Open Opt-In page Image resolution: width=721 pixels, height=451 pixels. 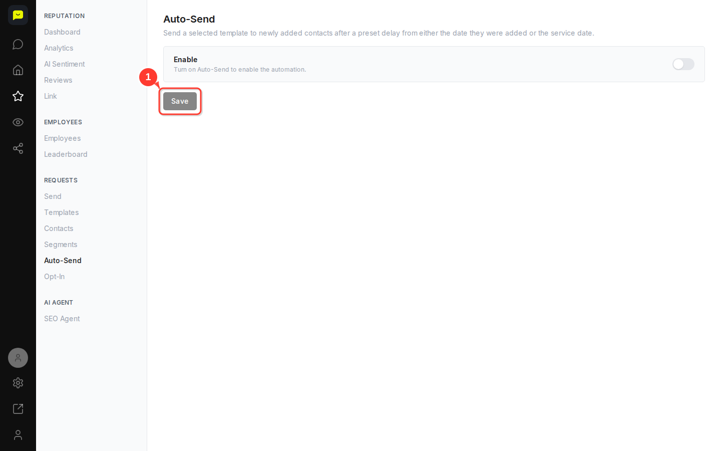coord(54,277)
